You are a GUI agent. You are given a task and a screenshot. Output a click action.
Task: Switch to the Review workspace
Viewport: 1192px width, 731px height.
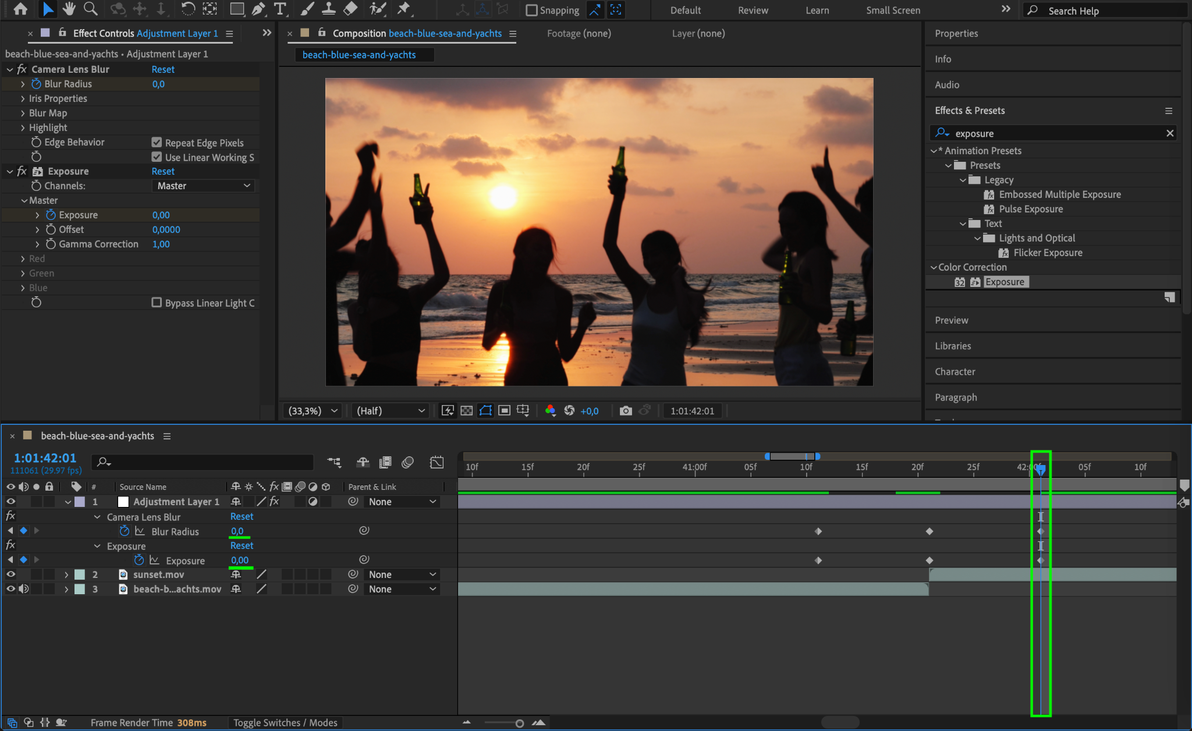click(x=753, y=10)
